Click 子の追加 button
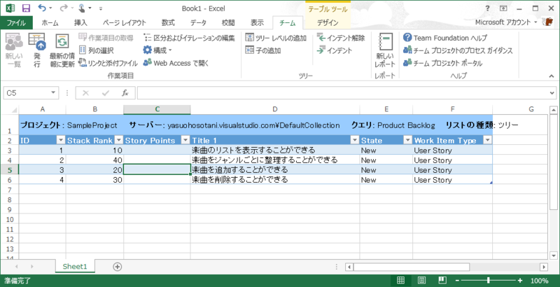560x287 pixels. (x=263, y=50)
